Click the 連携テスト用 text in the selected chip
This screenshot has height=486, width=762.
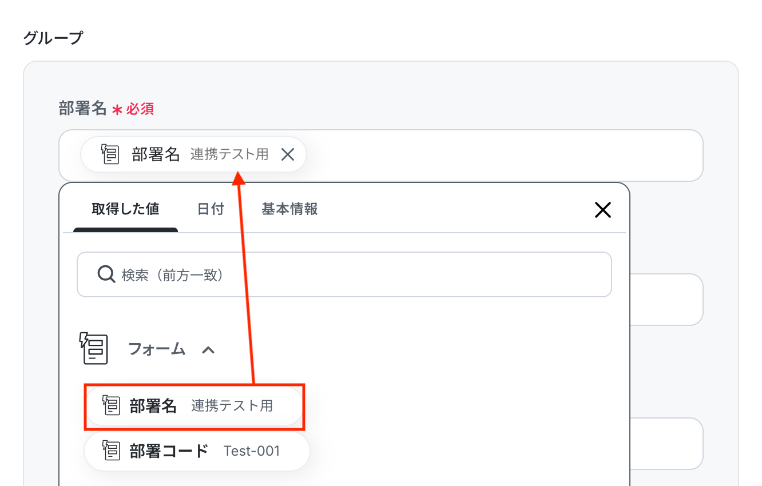coord(229,154)
